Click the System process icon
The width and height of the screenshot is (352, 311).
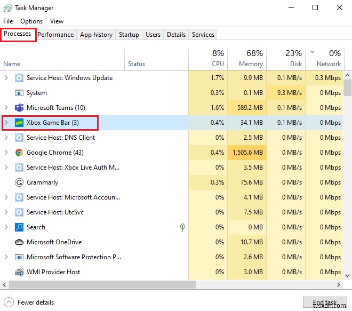coord(19,93)
